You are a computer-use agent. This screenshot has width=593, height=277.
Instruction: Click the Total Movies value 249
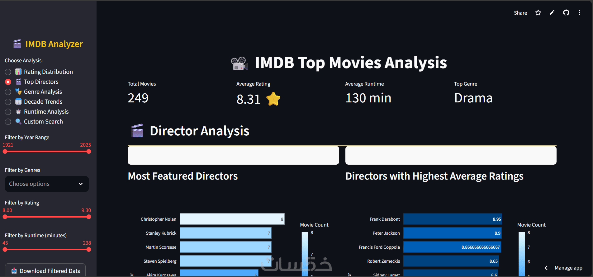[x=138, y=98]
